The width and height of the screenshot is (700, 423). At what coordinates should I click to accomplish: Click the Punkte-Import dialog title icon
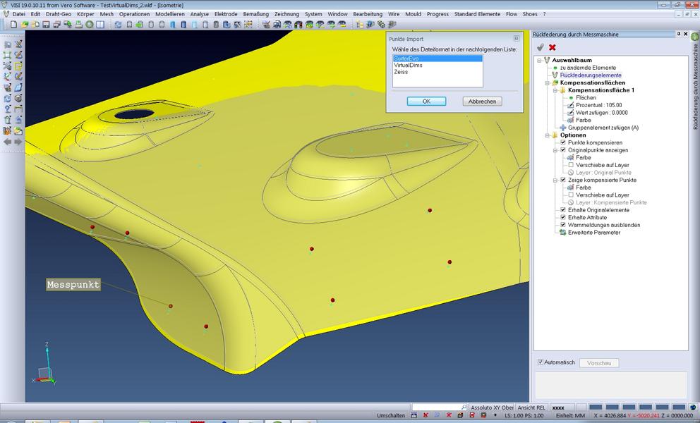click(516, 38)
